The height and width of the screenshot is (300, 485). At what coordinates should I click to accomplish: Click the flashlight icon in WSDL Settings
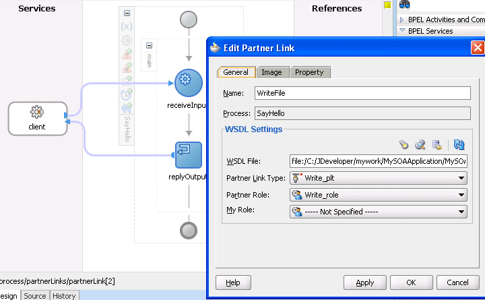click(x=403, y=144)
